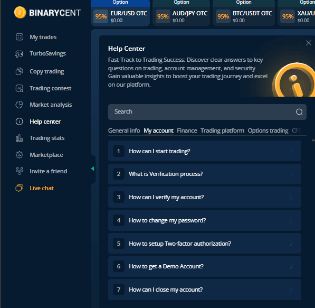Collapse the sidebar with the green arrow
315x308 pixels.
pyautogui.click(x=93, y=169)
